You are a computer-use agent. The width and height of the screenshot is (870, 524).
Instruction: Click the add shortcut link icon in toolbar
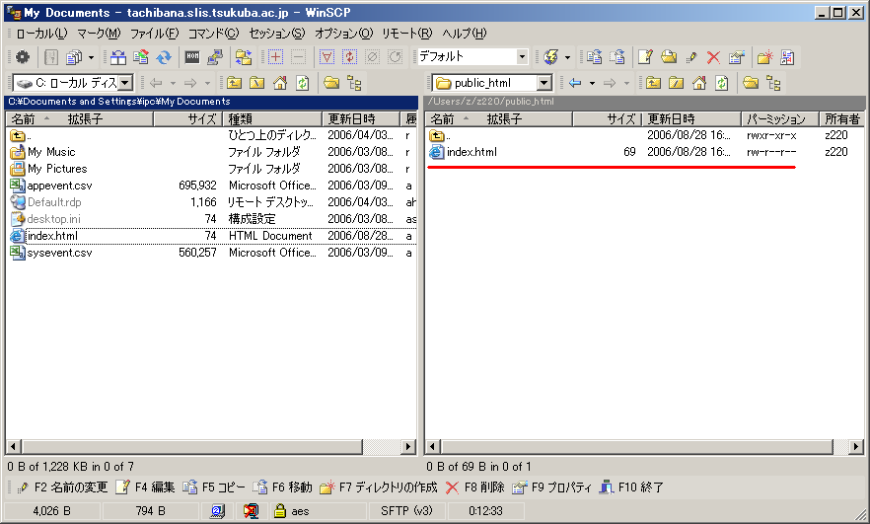pyautogui.click(x=787, y=56)
